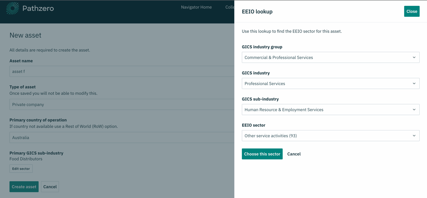The width and height of the screenshot is (427, 198).
Task: Close the EEIO lookup panel
Action: pyautogui.click(x=412, y=11)
